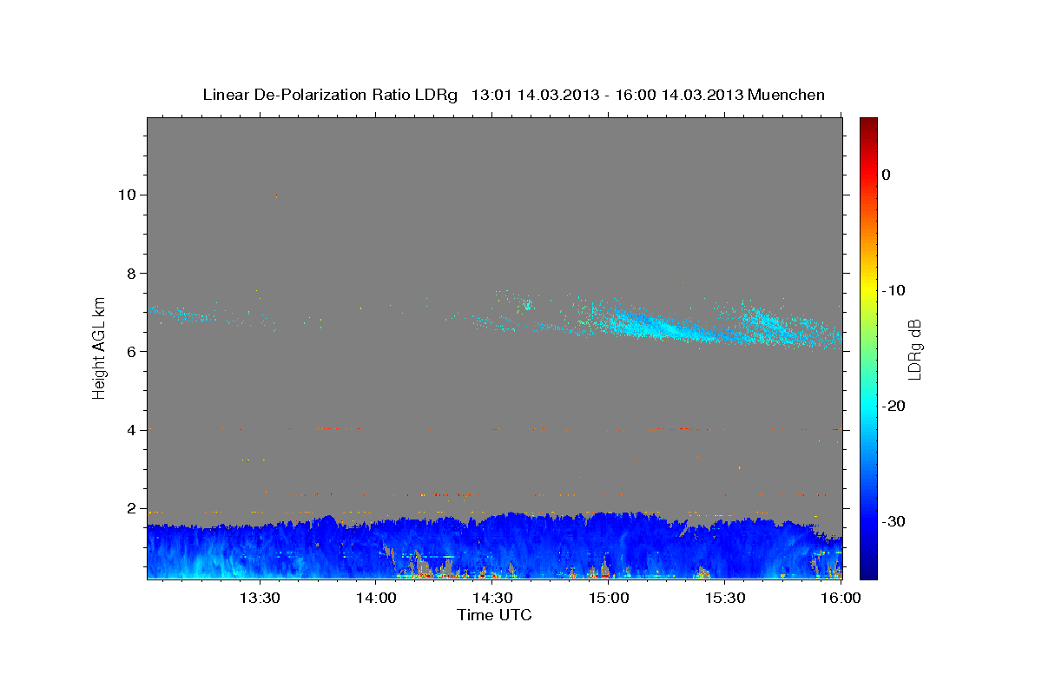This screenshot has width=1042, height=695.
Task: Click the height tick label 2
Action: coord(132,508)
